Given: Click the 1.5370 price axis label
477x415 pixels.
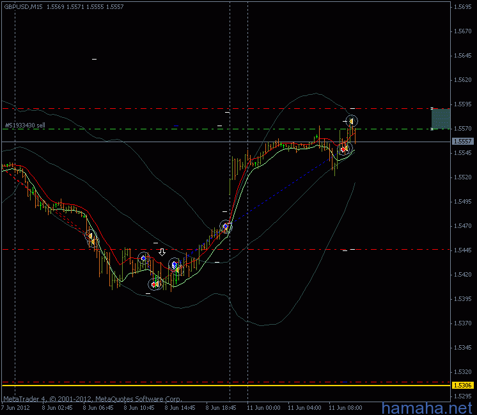Looking at the screenshot, I should [463, 323].
